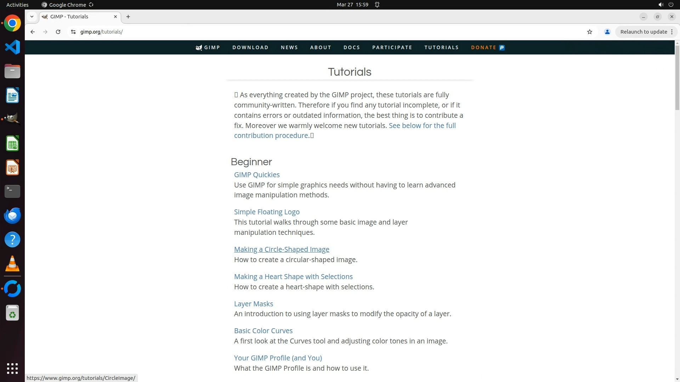This screenshot has height=382, width=680.
Task: View site information icon in address bar
Action: (73, 32)
